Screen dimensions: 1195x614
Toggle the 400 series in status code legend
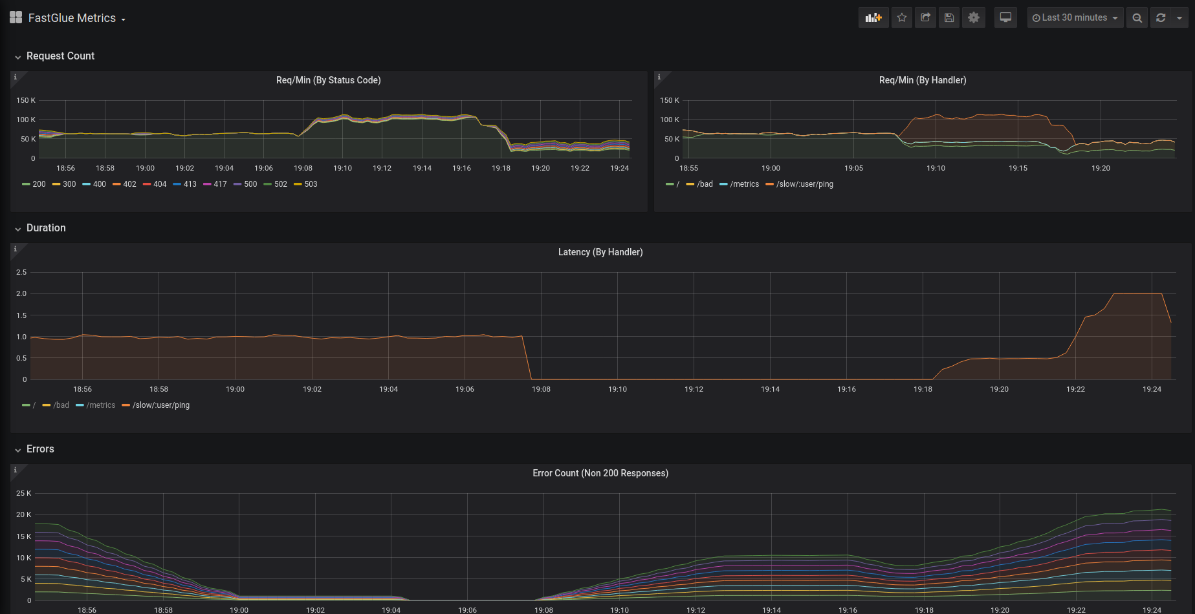click(100, 184)
